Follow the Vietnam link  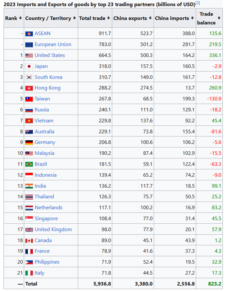(44, 121)
